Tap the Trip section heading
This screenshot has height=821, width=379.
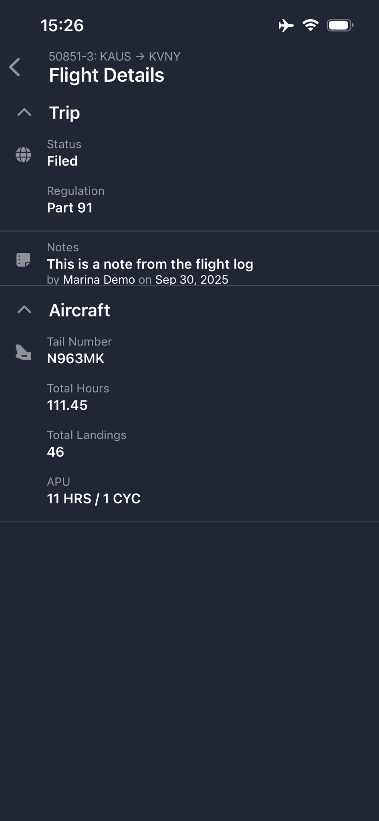[x=65, y=113]
